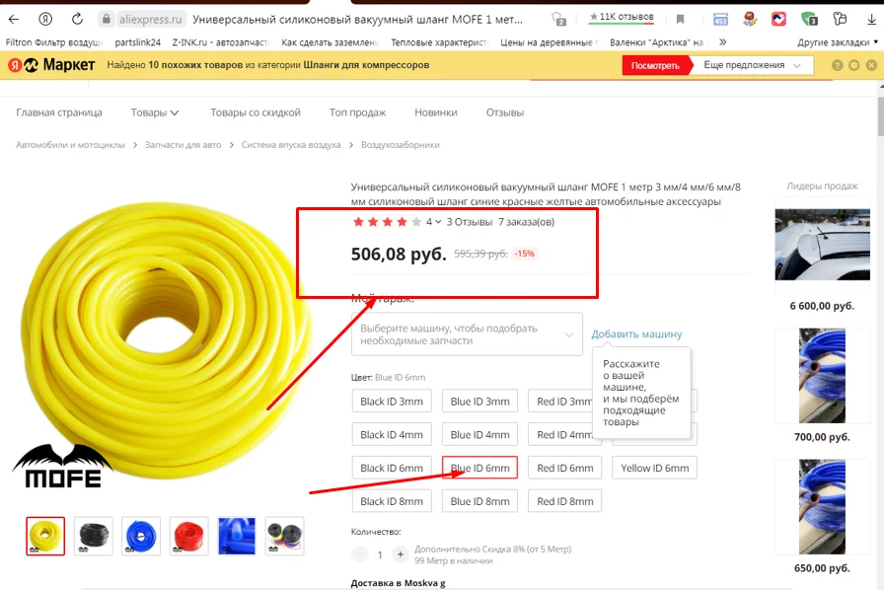Viewport: 884px width, 590px height.
Task: Choose the Black ID 8mm variant
Action: point(392,501)
